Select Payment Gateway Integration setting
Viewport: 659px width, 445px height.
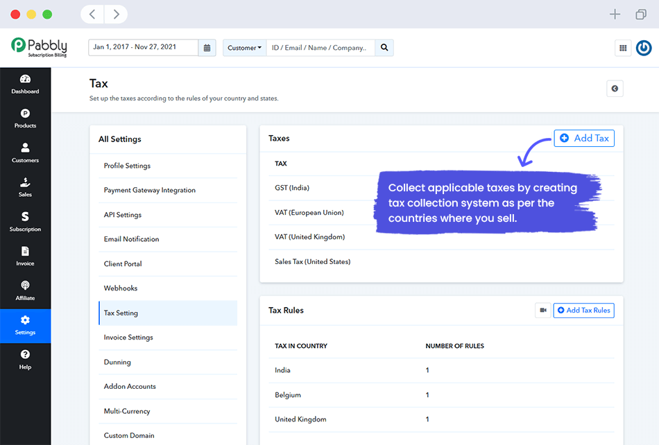click(150, 190)
